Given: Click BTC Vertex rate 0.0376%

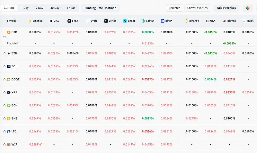Looking at the screenshot, I should pyautogui.click(x=110, y=32).
